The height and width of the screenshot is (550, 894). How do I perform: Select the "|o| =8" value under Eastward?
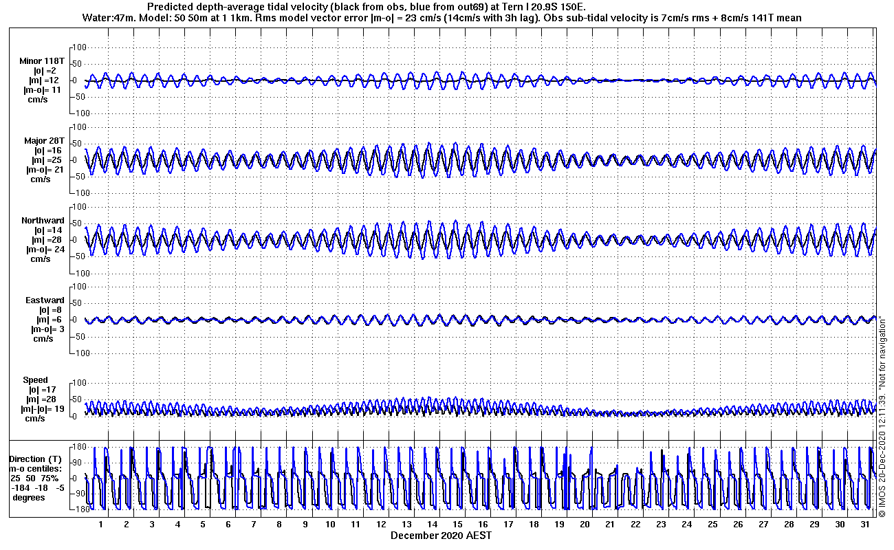point(50,310)
